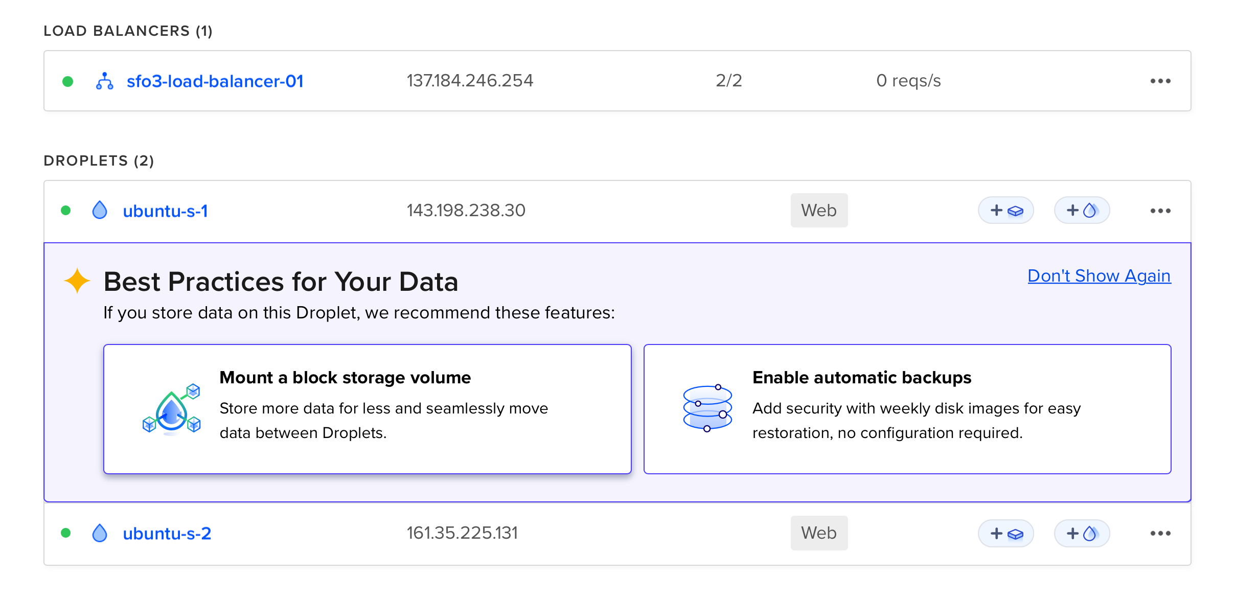The image size is (1236, 599).
Task: Select the Enable automatic backups card
Action: (907, 409)
